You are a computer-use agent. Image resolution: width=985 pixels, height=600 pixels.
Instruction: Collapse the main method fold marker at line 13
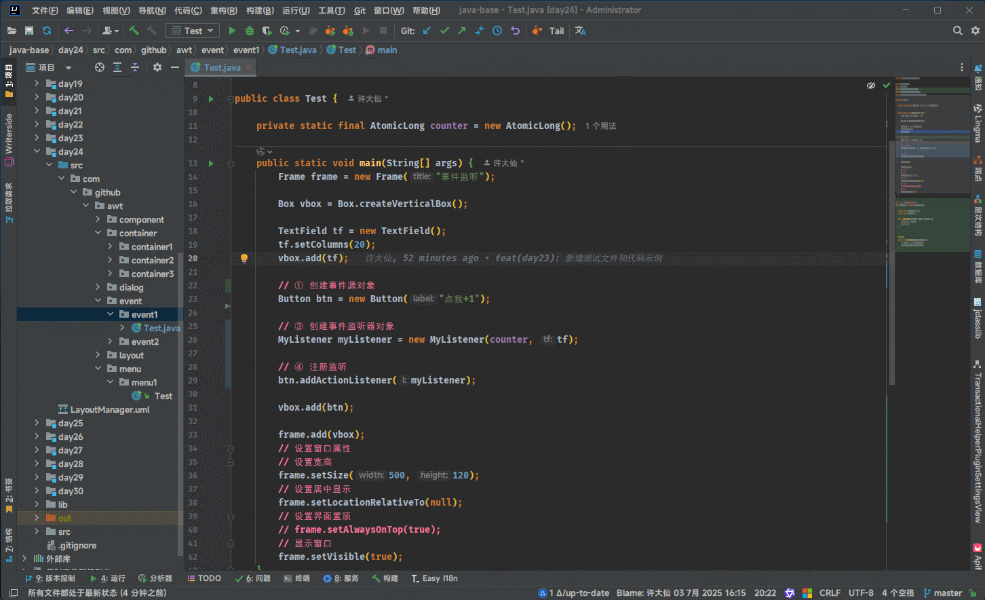tap(231, 164)
